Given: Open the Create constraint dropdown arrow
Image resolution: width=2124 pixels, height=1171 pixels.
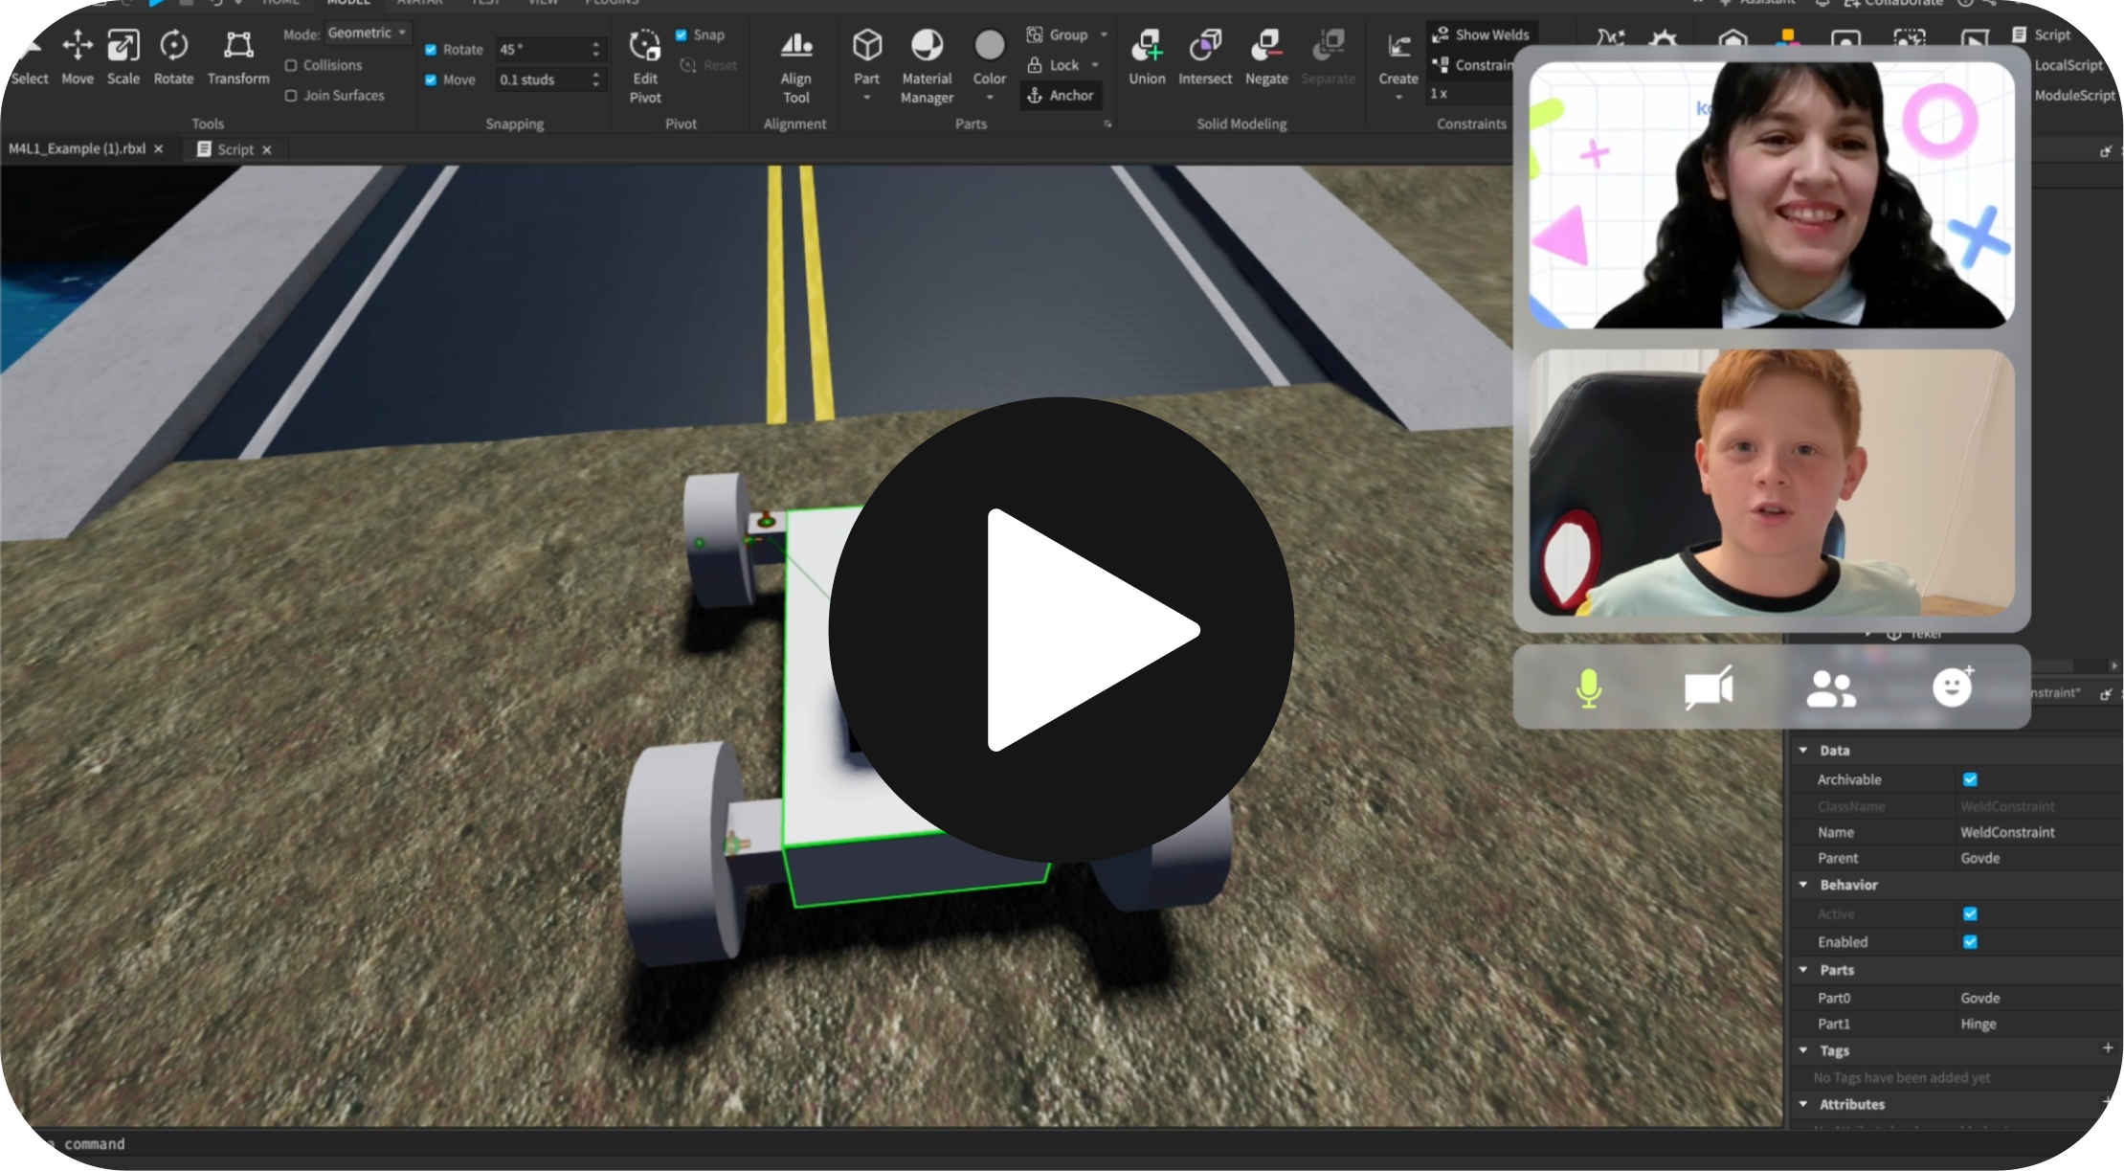Looking at the screenshot, I should click(1398, 98).
